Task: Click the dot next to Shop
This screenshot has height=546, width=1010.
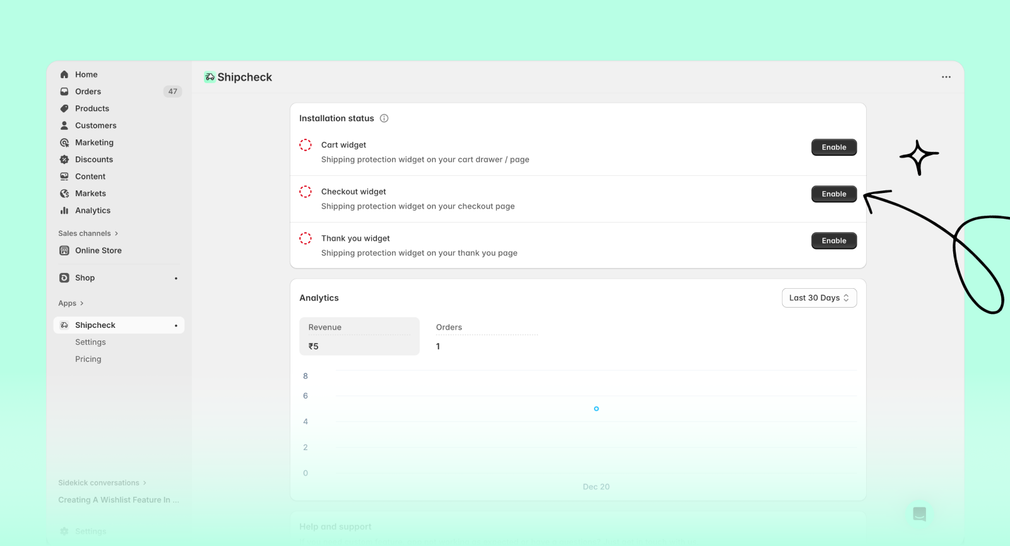Action: (176, 278)
